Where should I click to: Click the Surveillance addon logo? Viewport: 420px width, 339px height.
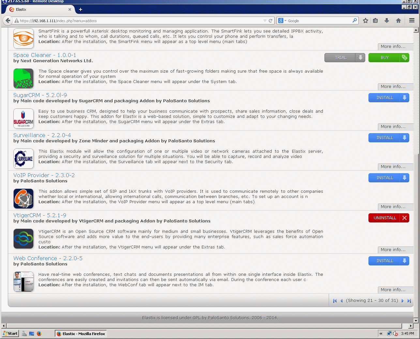(23, 159)
